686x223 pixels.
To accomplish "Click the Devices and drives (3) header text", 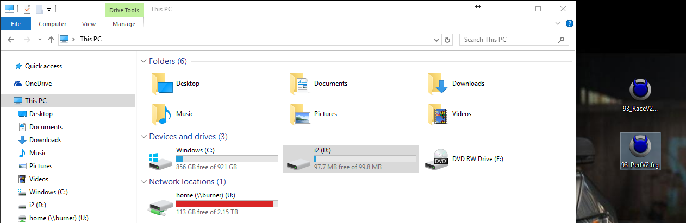I will click(x=188, y=137).
